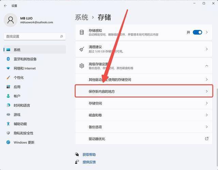Click the accessibility figure icon for 辅助功能
Screen dimensions: 218x170
click(x=8, y=124)
